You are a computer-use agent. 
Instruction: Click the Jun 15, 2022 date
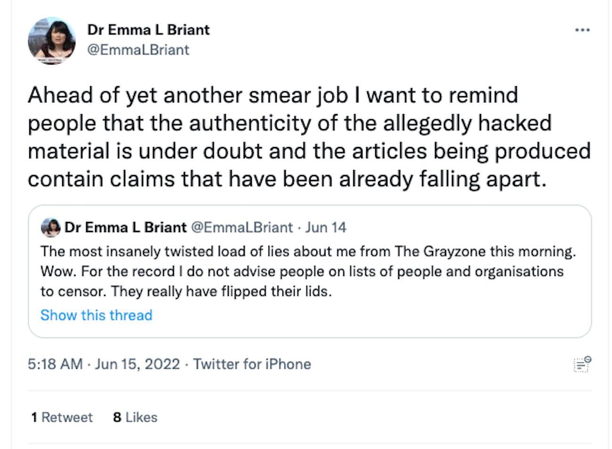click(137, 364)
